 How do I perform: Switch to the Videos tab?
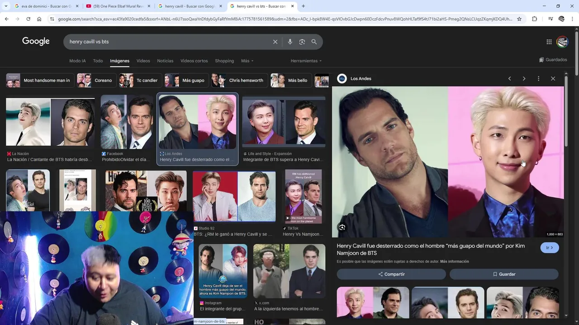(x=143, y=60)
